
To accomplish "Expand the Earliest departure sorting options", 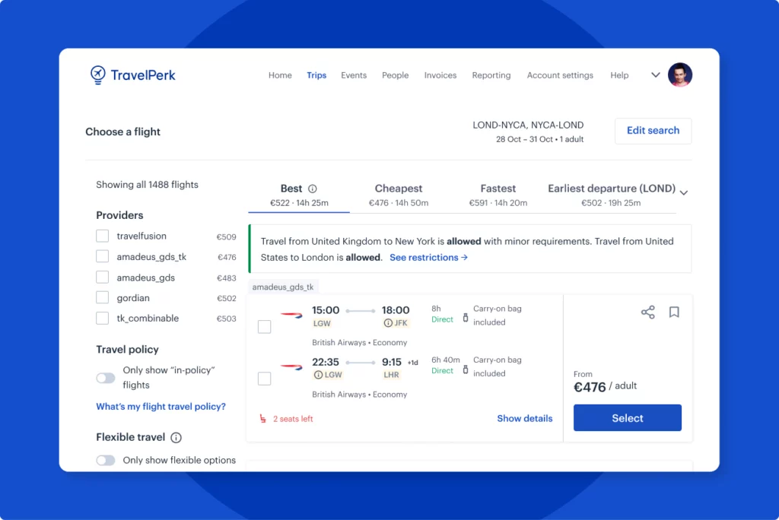I will (683, 193).
